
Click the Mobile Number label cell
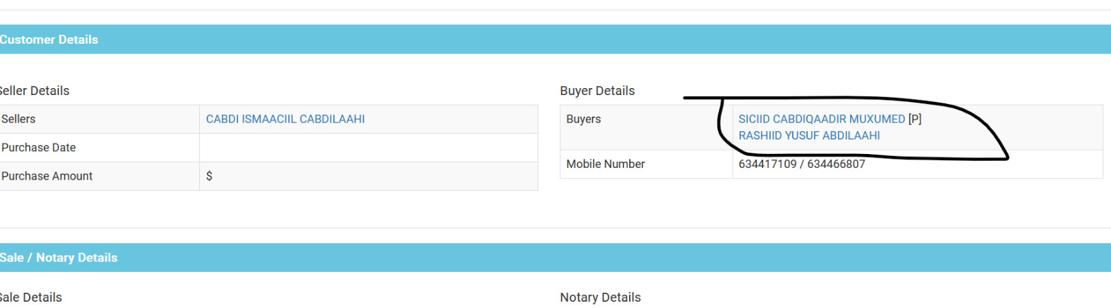(646, 164)
